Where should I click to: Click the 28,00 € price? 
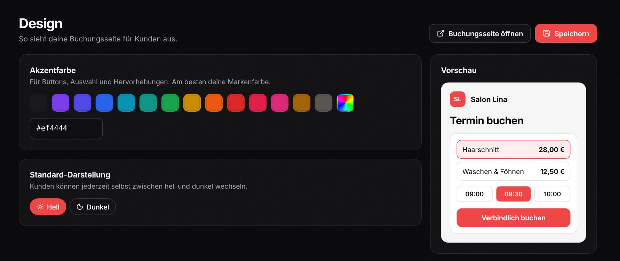point(551,150)
